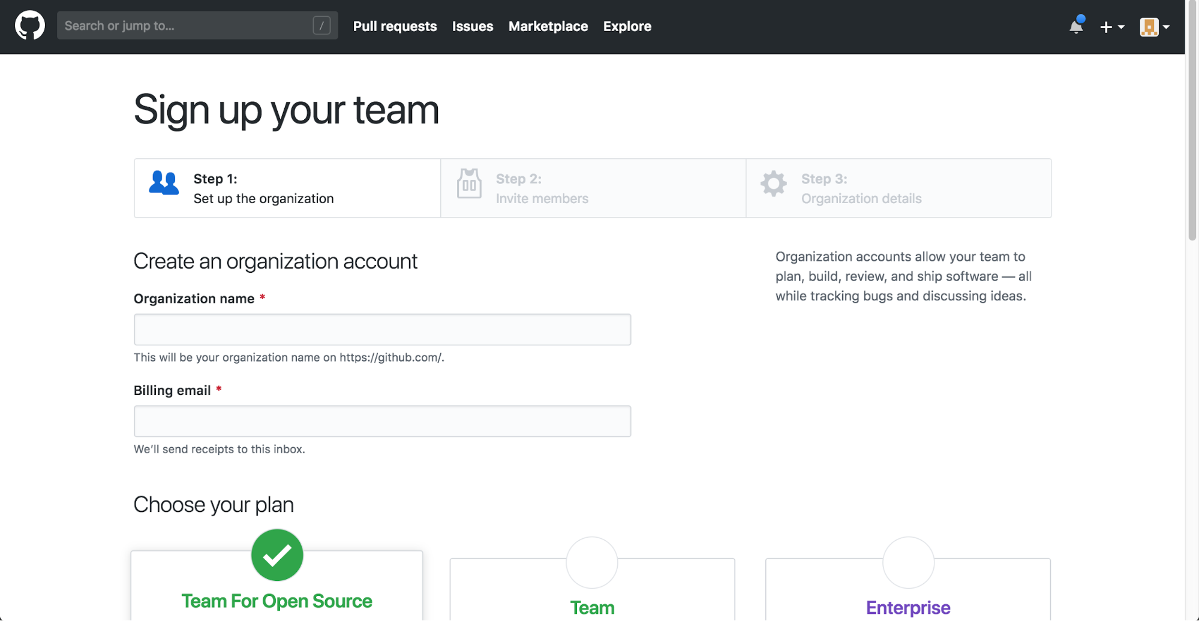Screen dimensions: 1199x621
Task: Open the Pull requests page
Action: pos(395,26)
